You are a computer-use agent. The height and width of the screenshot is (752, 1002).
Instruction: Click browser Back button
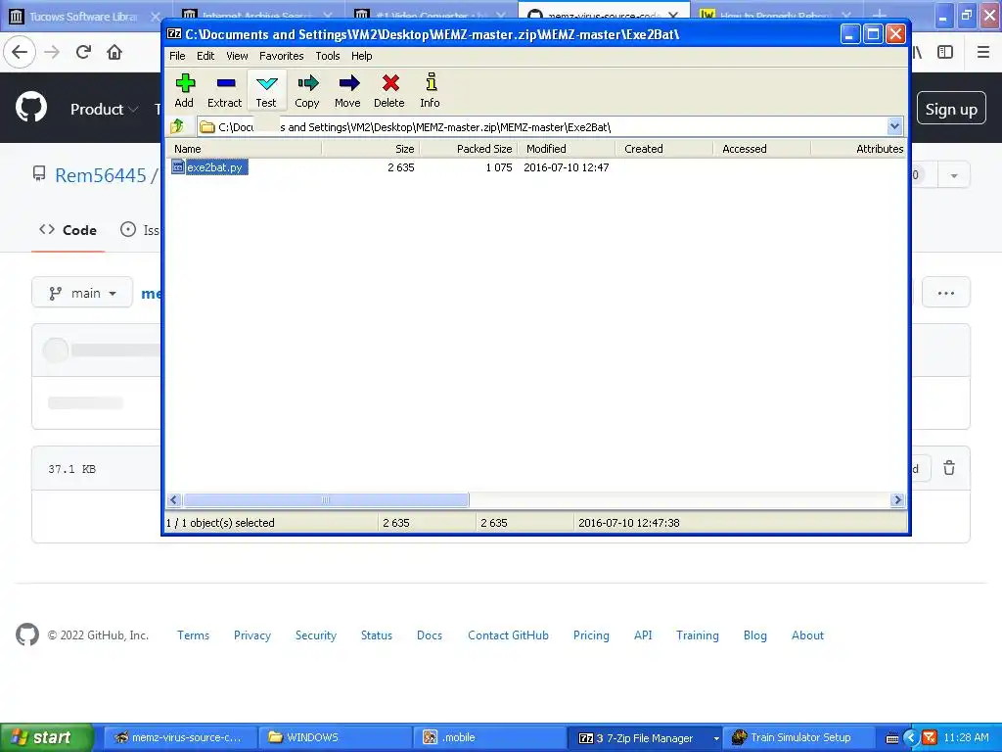20,53
